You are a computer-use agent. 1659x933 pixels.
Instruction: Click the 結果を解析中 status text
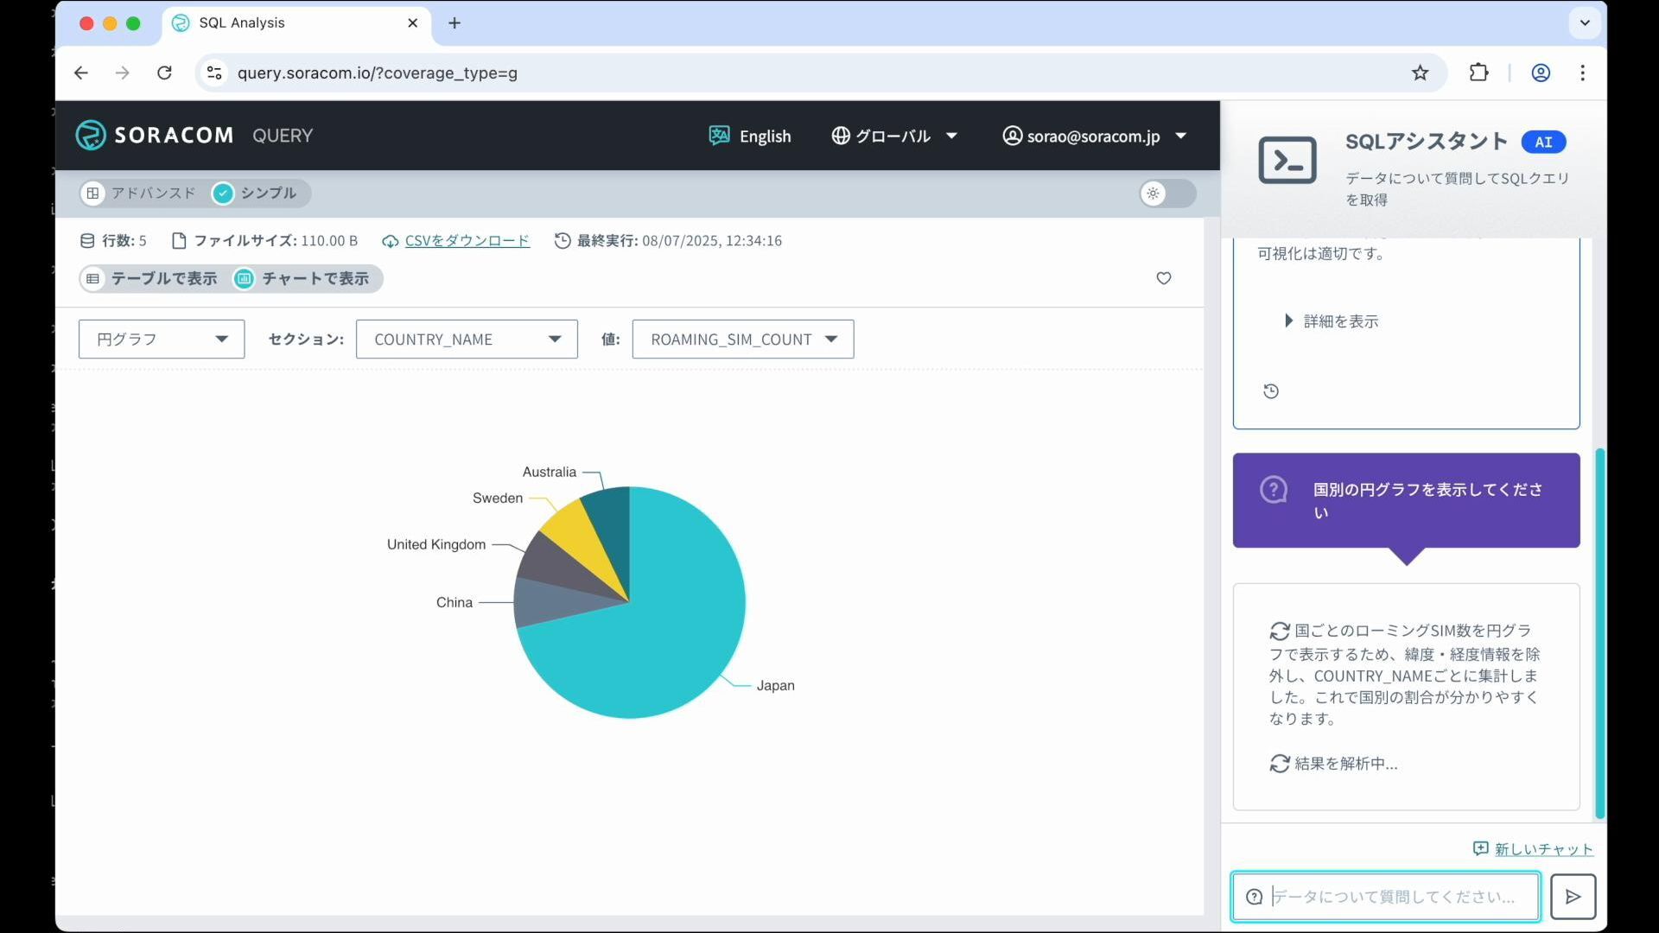coord(1345,764)
